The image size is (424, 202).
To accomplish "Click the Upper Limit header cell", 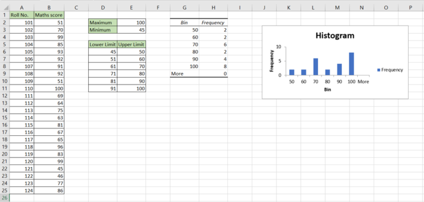I will click(x=131, y=44).
